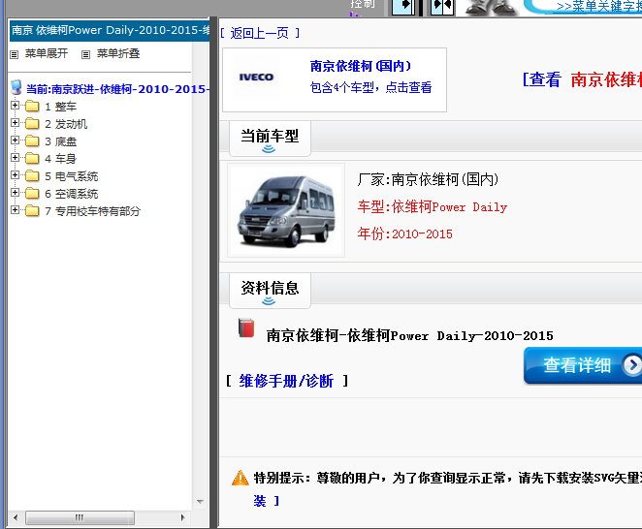Click the folder icon for 2 发动机
The width and height of the screenshot is (642, 529).
32,124
